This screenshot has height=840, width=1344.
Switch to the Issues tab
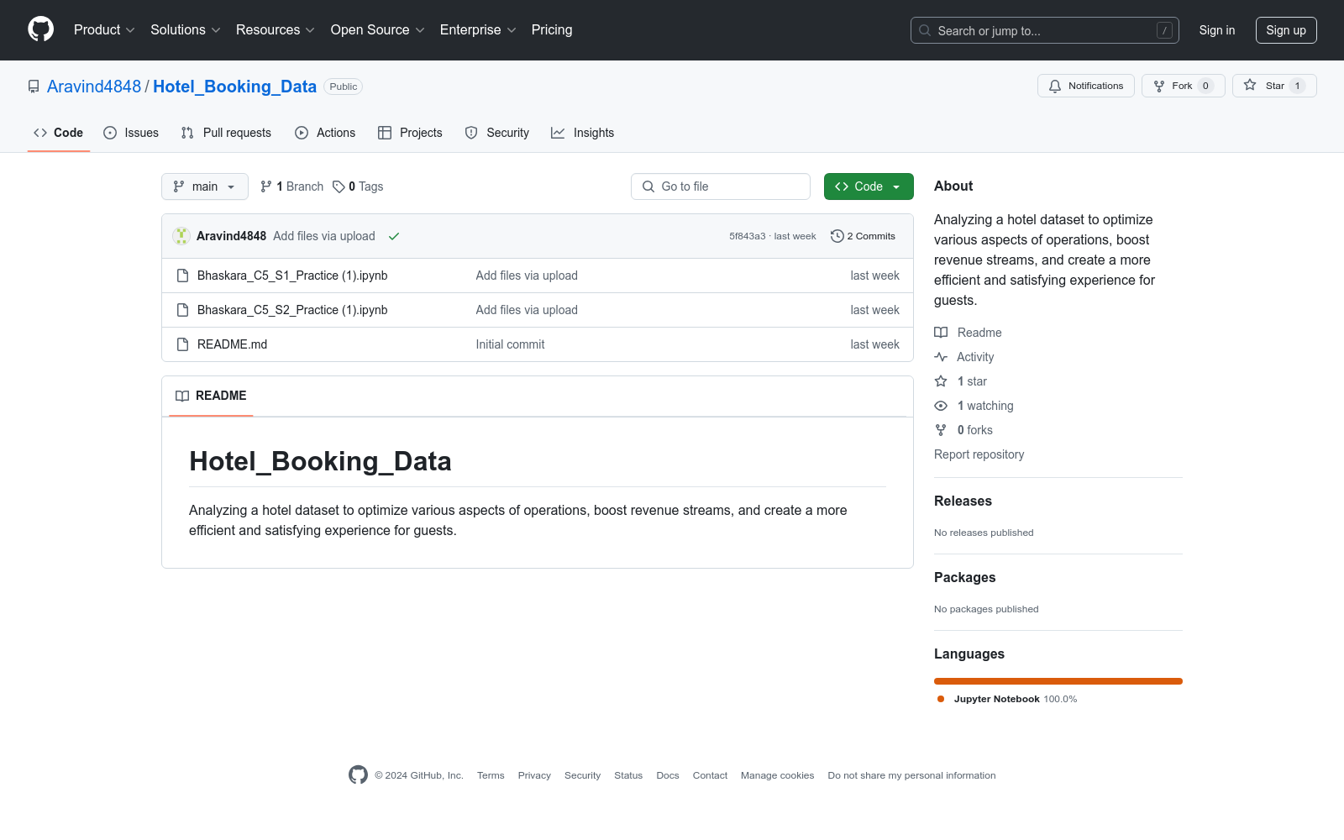(x=131, y=133)
